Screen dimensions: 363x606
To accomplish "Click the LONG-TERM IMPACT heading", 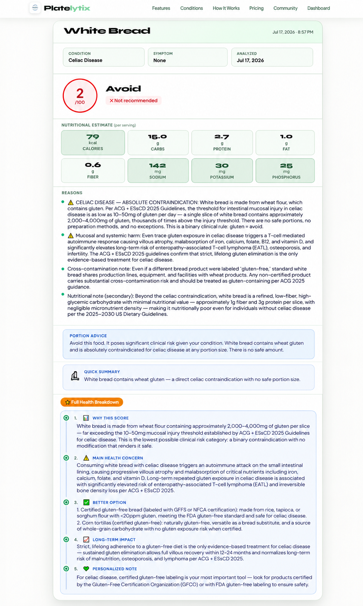I will [x=114, y=539].
